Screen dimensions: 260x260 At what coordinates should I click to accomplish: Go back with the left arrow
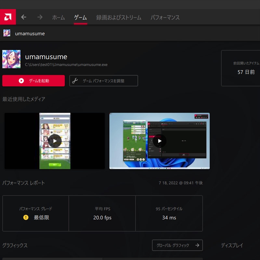click(x=24, y=17)
